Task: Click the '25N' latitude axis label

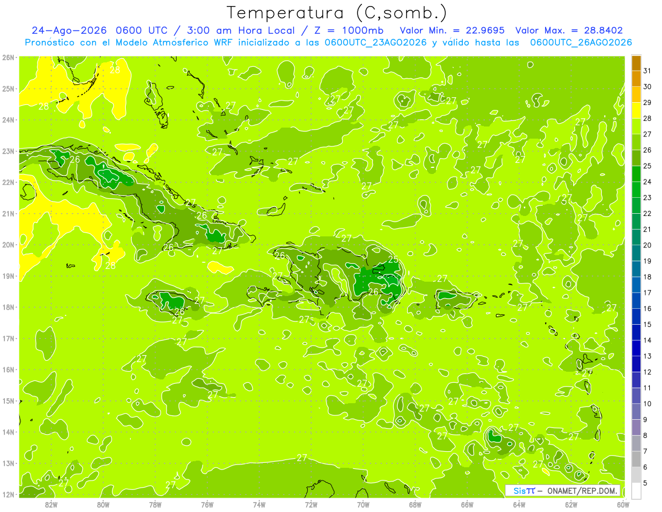Action: click(x=8, y=88)
